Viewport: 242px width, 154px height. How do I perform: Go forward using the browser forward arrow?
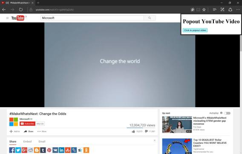tap(12, 9)
